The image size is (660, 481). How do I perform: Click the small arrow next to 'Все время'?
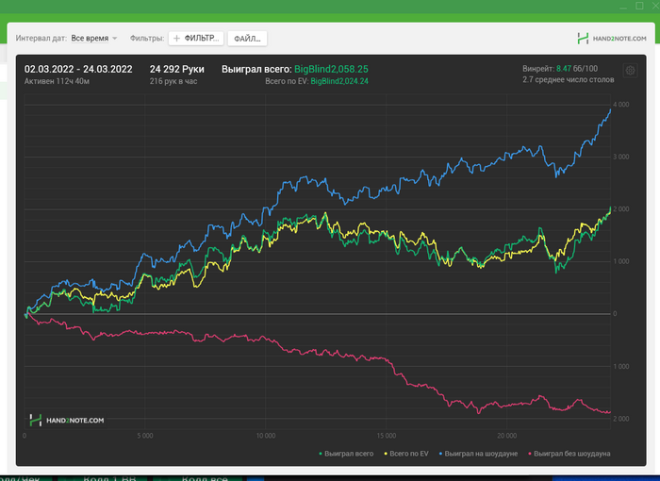[x=114, y=39]
